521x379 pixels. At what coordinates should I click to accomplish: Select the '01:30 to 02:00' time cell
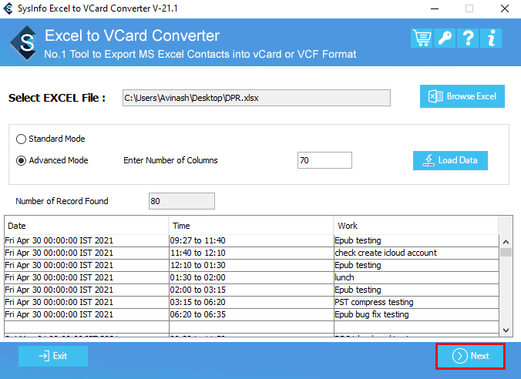coord(251,277)
